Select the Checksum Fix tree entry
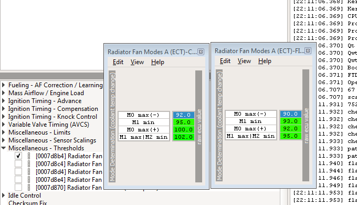 (x=27, y=203)
